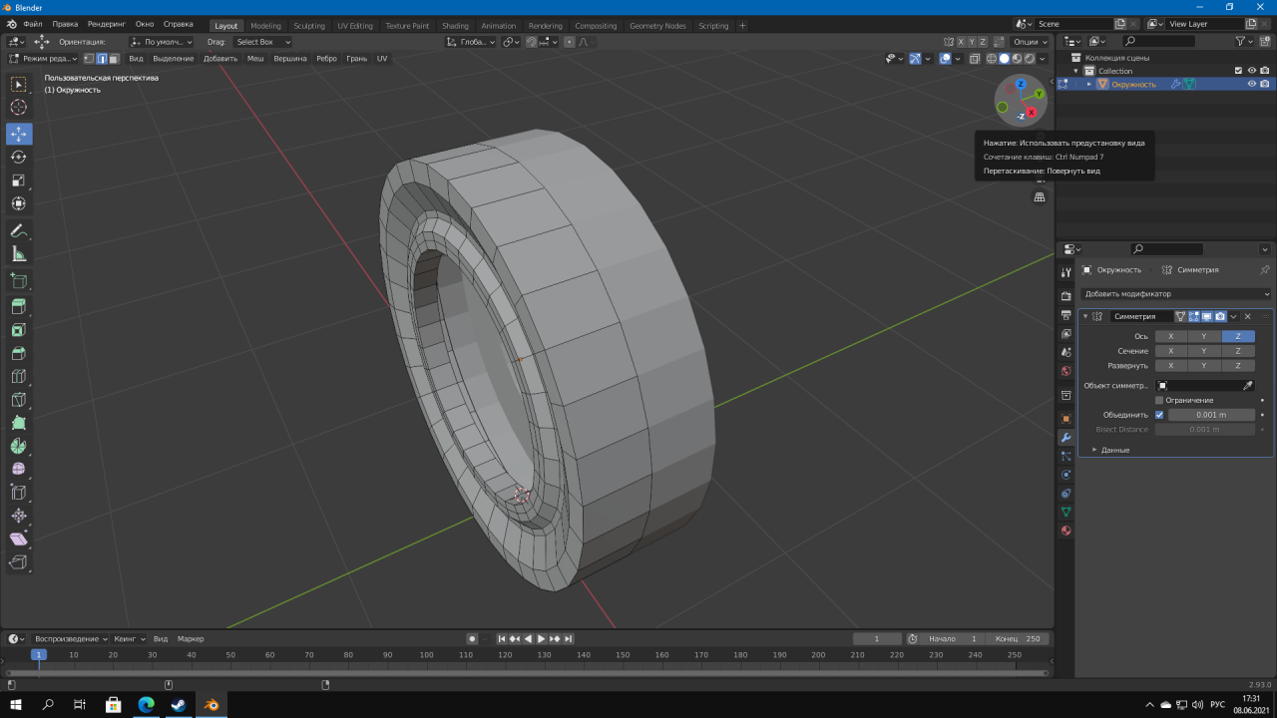Open the Object Data properties tab (green triangle)

1065,512
